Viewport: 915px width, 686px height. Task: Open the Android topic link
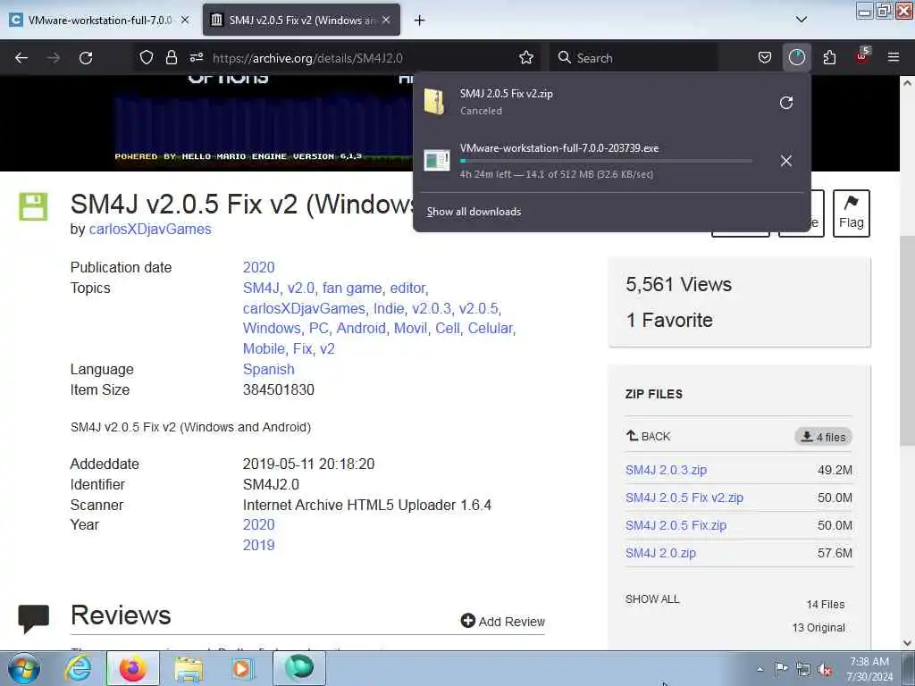pyautogui.click(x=361, y=329)
